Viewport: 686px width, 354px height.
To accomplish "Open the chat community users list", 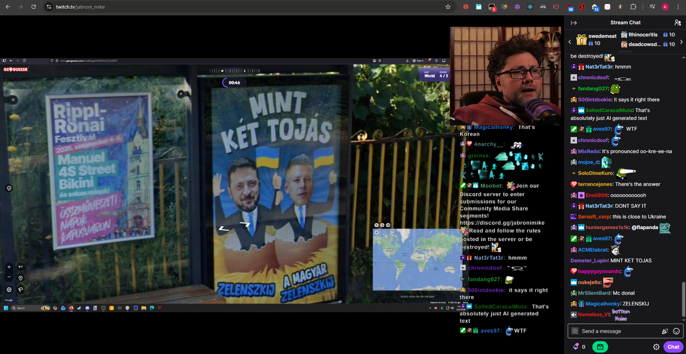I will 677,23.
